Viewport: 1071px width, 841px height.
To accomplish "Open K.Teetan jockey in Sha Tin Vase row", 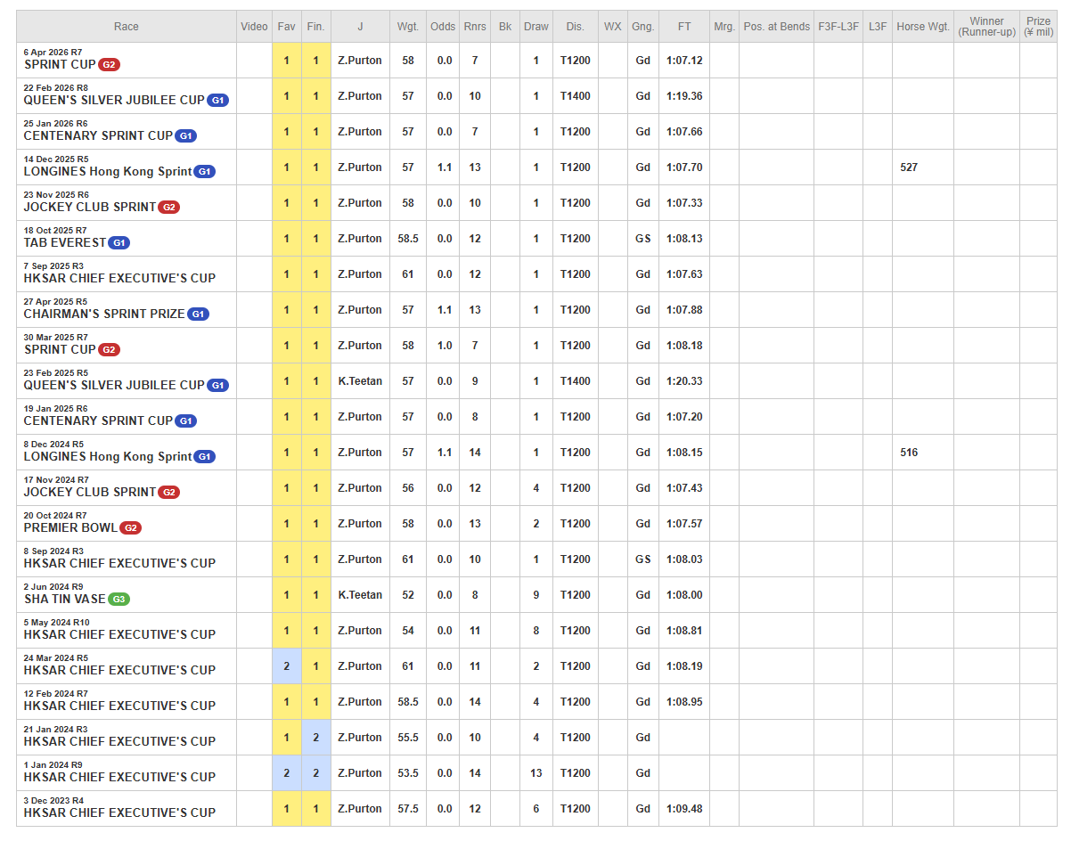I will 360,595.
